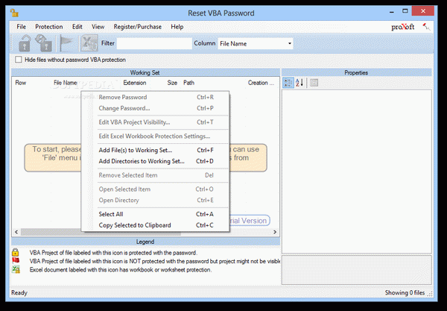Click Edit VBA Project Visibility... entry
Viewport: 447px width, 311px height.
pos(156,122)
